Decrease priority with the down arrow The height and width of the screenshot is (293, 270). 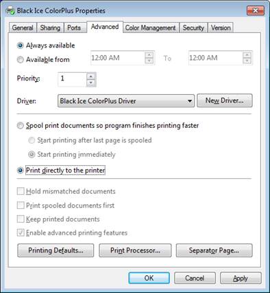(x=91, y=83)
